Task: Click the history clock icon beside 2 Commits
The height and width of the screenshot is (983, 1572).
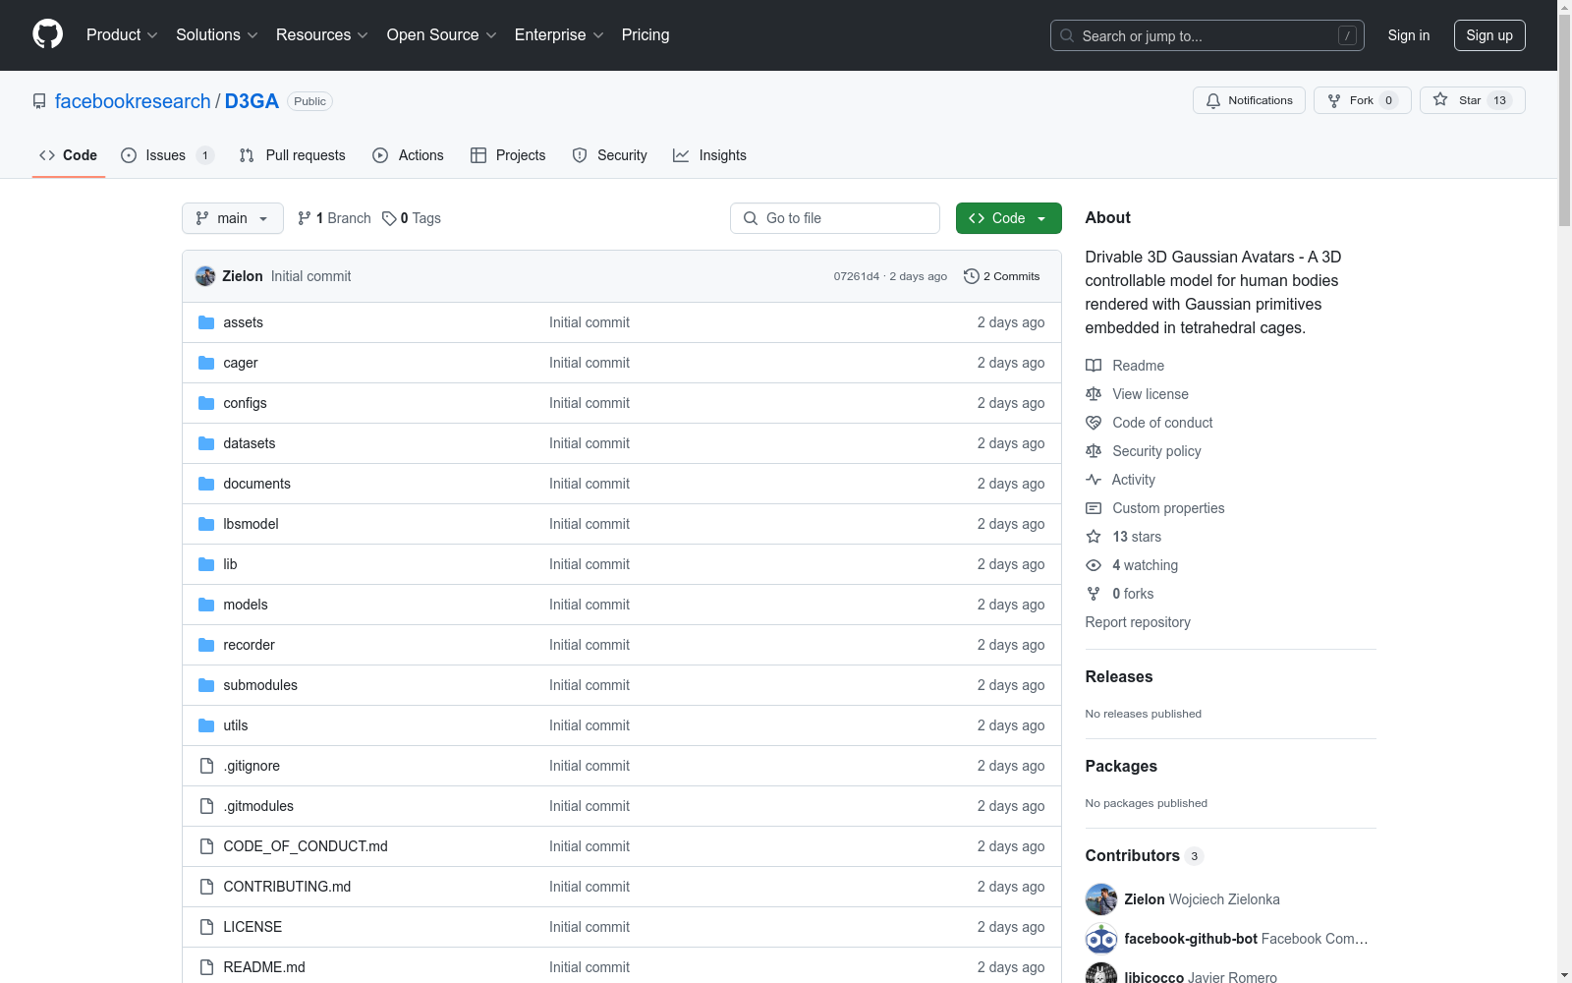Action: tap(972, 276)
